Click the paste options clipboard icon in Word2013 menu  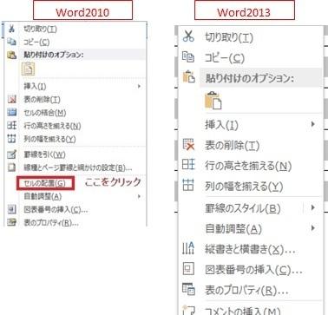(189, 77)
